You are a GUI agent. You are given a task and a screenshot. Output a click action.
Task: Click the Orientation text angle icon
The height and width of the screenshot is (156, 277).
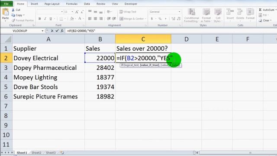coord(109,12)
